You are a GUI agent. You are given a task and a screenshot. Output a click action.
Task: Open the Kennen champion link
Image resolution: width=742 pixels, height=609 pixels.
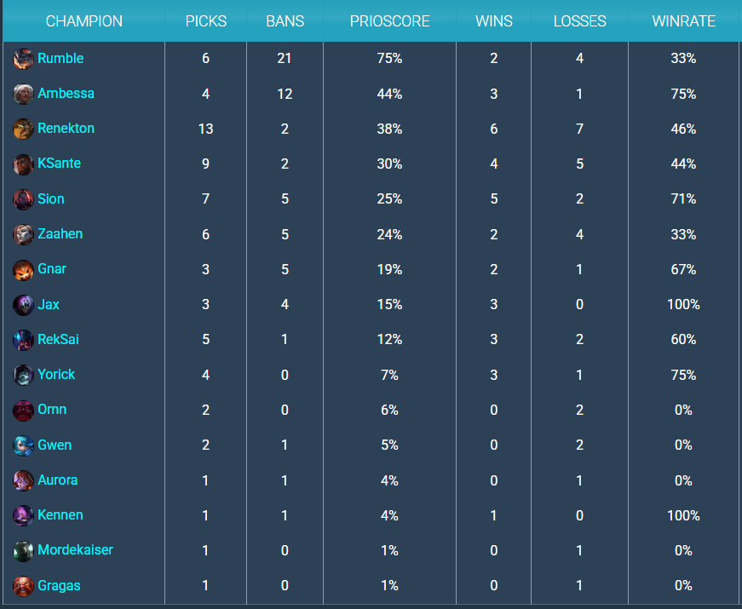pyautogui.click(x=60, y=514)
